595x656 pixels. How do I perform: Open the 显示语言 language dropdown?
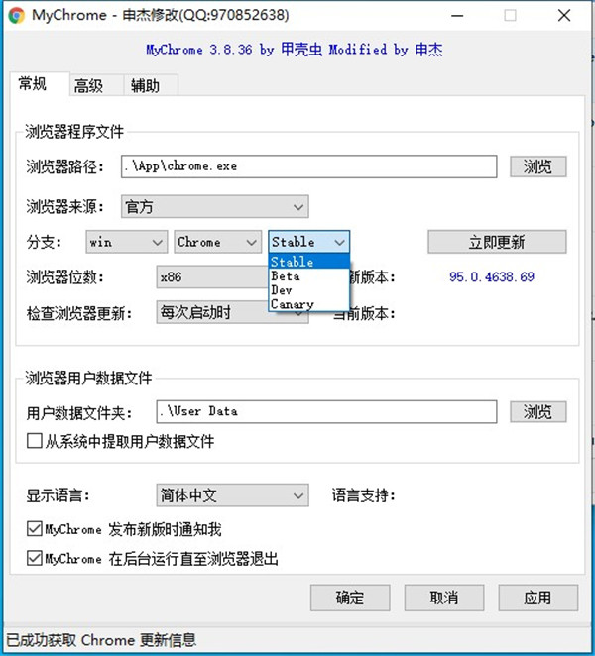pos(232,495)
